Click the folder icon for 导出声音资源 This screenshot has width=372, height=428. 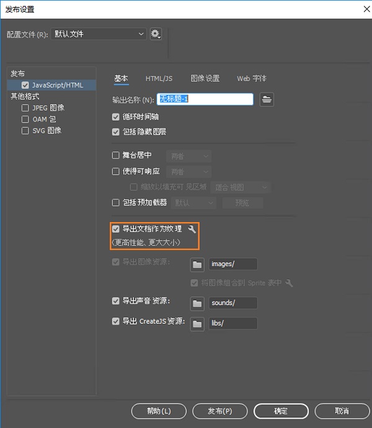click(197, 303)
